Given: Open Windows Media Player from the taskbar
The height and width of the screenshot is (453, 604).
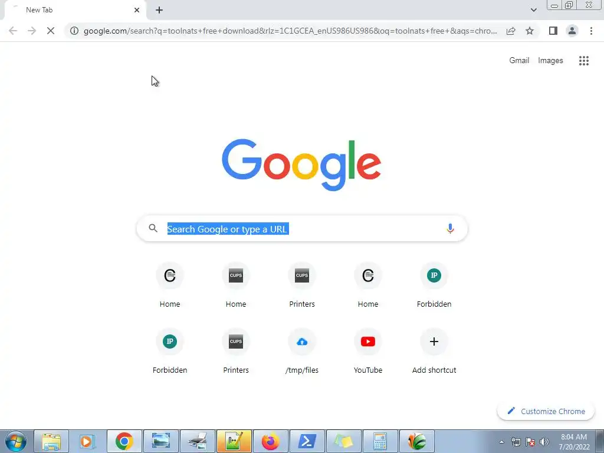Looking at the screenshot, I should 88,441.
